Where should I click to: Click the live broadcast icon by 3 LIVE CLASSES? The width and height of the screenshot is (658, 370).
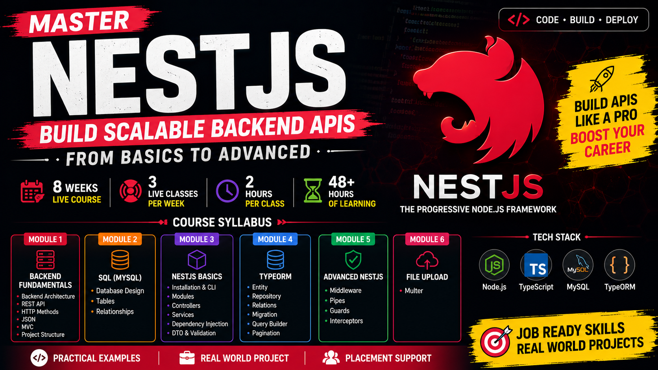(x=130, y=191)
